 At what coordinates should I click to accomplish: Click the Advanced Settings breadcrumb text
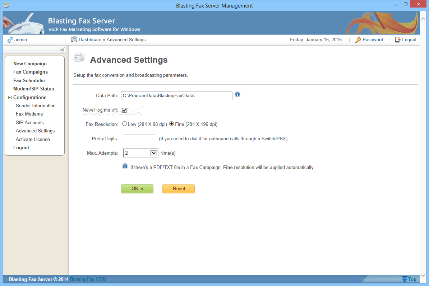[x=126, y=39]
